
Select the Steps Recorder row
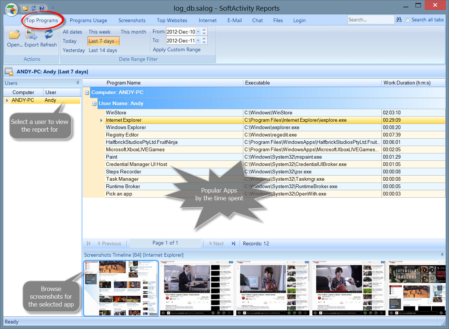click(x=275, y=172)
